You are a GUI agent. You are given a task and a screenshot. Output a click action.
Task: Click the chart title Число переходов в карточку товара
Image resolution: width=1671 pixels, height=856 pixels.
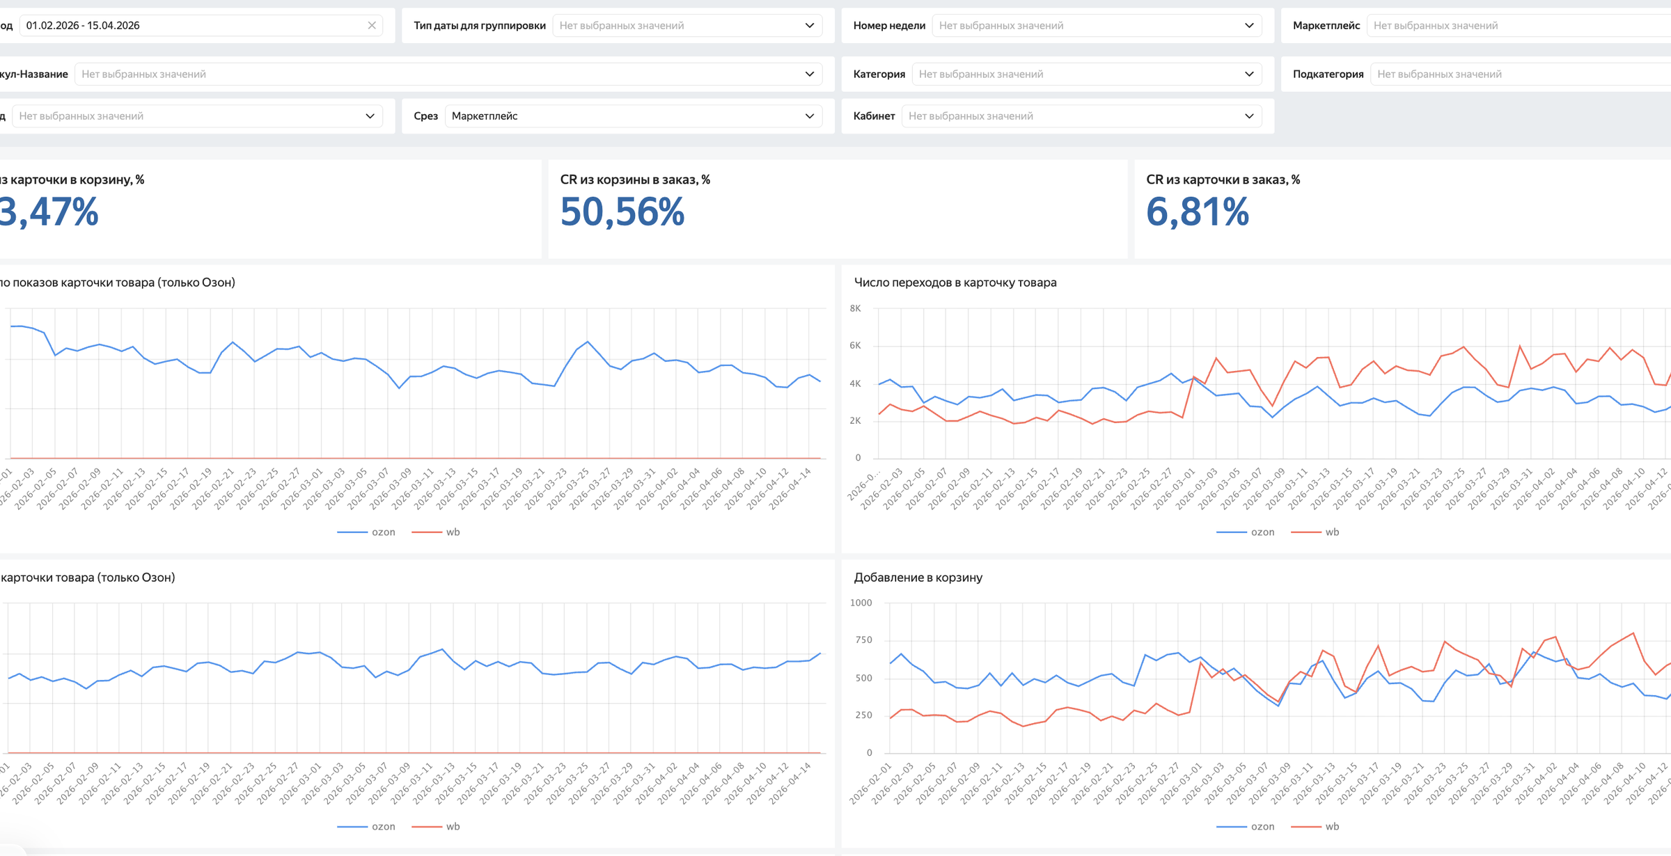[x=955, y=283]
